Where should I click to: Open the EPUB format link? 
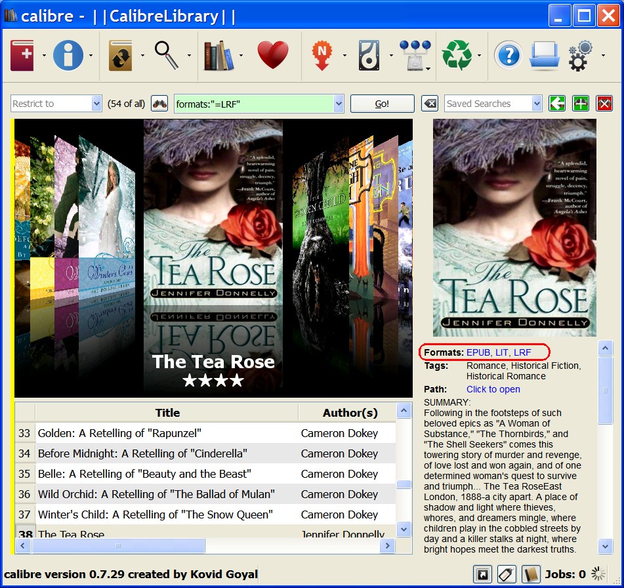(478, 352)
